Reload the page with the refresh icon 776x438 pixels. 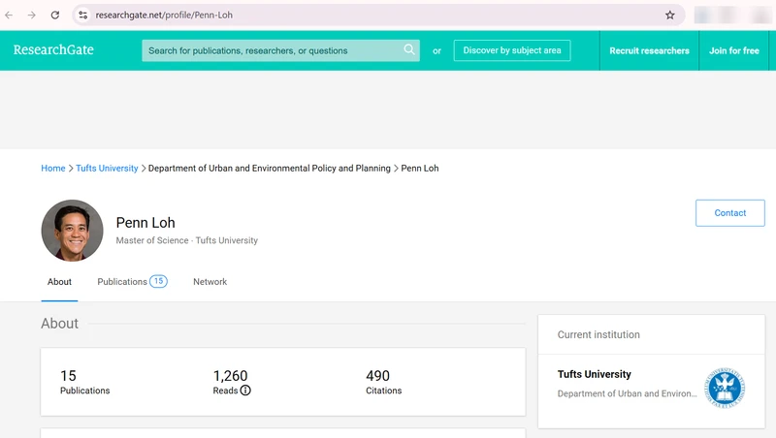(55, 15)
